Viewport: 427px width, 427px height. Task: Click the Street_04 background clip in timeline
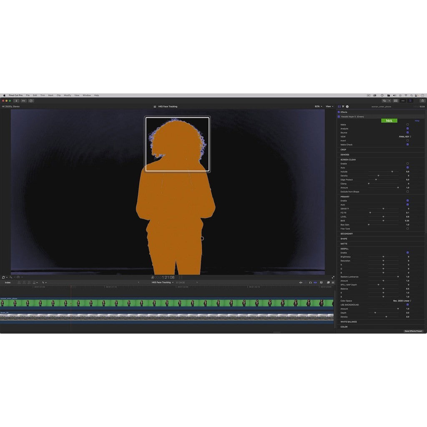(x=167, y=317)
